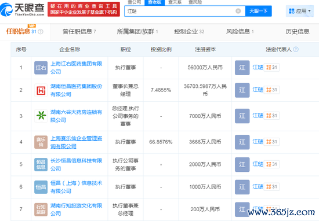Screen dimensions: 319x221
Task: Open legal representative name link, row 5
Action: click(258, 164)
